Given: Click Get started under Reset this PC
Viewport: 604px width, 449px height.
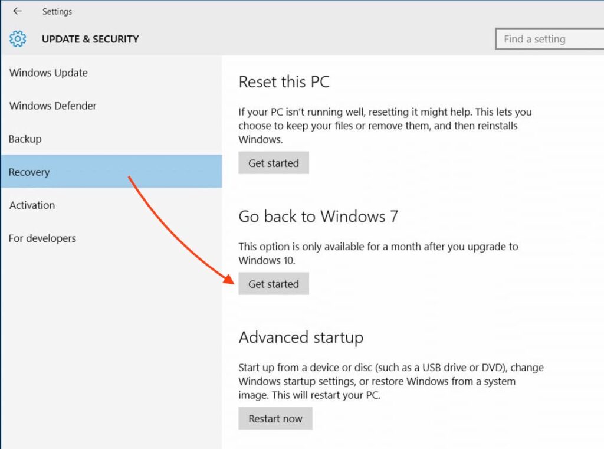Looking at the screenshot, I should 274,163.
